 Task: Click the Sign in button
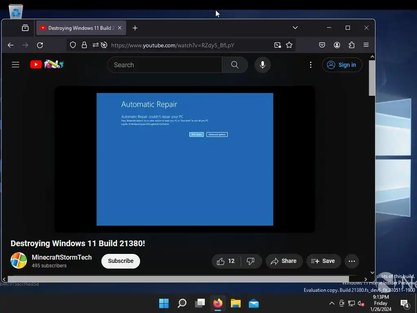pos(342,65)
